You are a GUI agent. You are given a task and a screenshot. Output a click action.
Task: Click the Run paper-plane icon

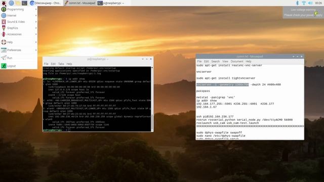4,58
